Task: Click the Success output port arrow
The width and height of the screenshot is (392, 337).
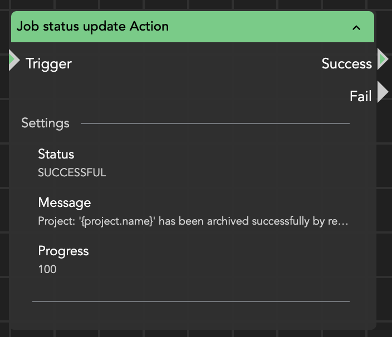Action: pos(383,59)
